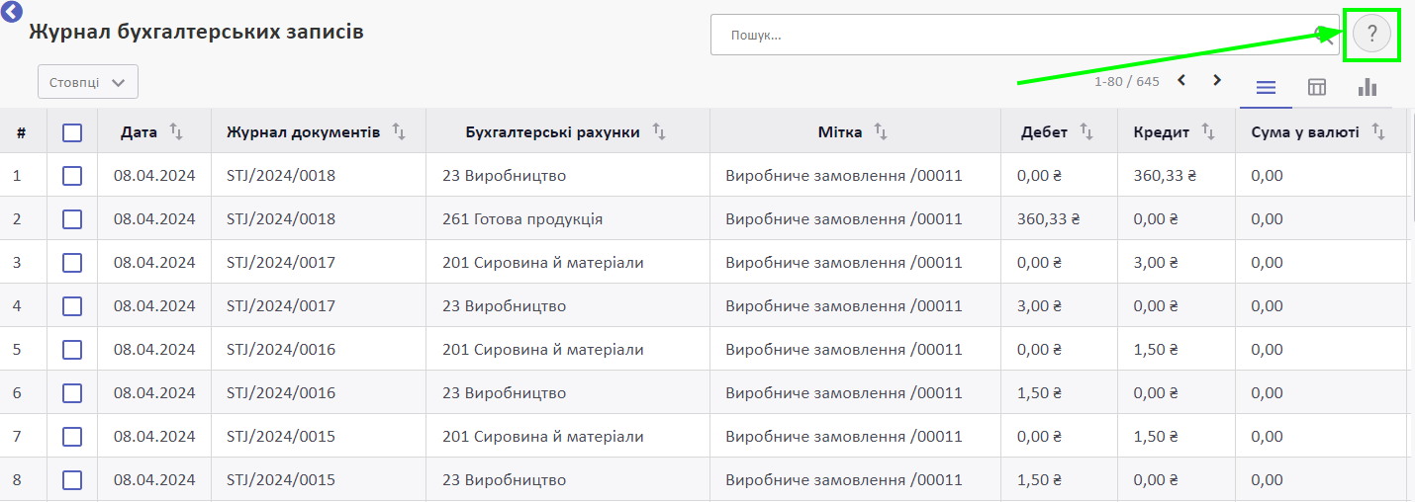Switch to list view icon
This screenshot has width=1415, height=502.
coord(1266,87)
